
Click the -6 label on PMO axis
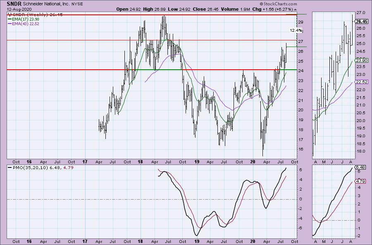[x=300, y=228]
